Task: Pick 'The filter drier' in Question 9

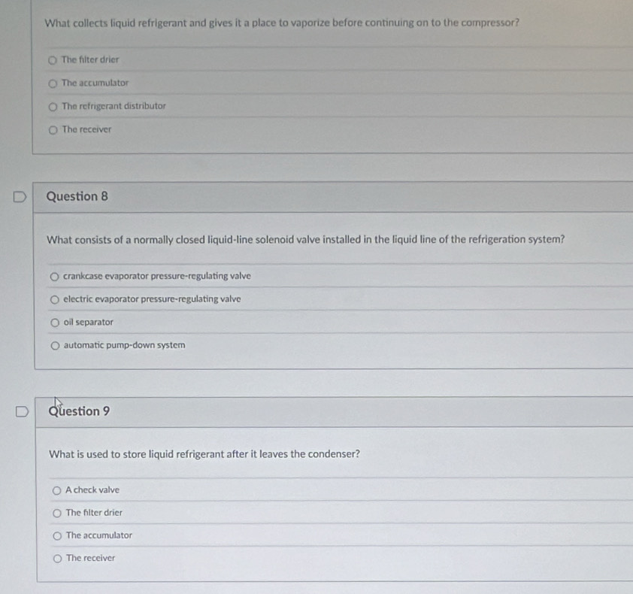Action: 56,513
